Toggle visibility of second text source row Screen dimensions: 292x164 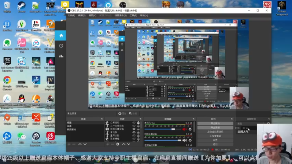134,126
